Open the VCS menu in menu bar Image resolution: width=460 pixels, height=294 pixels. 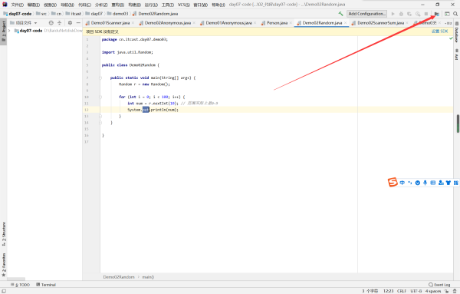coord(183,5)
